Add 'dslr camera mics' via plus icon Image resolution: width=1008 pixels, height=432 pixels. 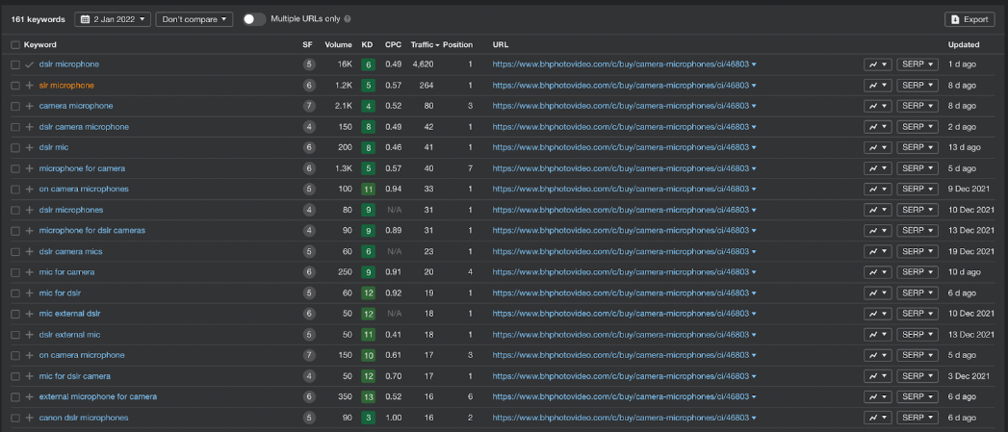click(x=29, y=251)
